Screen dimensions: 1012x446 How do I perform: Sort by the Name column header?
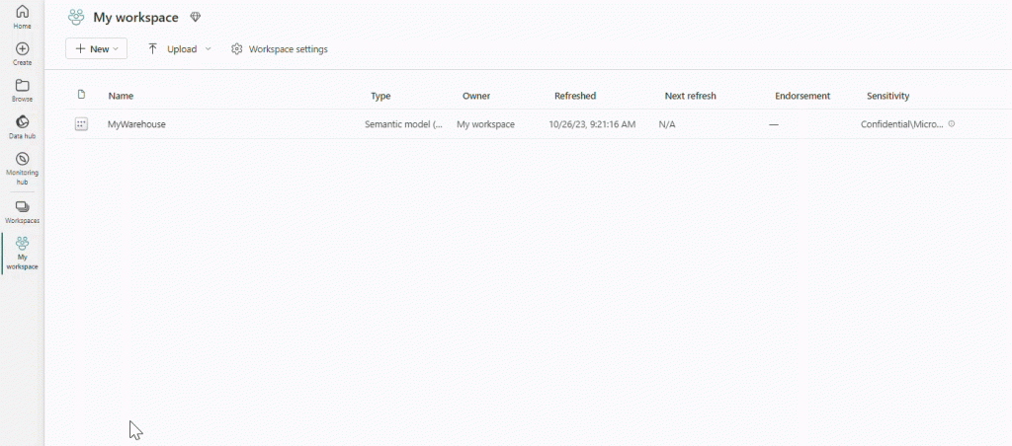tap(121, 96)
